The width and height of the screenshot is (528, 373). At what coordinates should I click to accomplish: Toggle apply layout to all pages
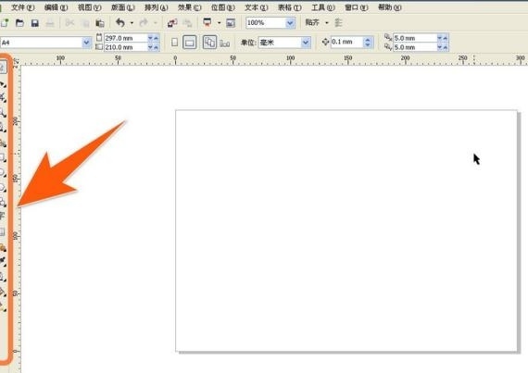tap(209, 43)
